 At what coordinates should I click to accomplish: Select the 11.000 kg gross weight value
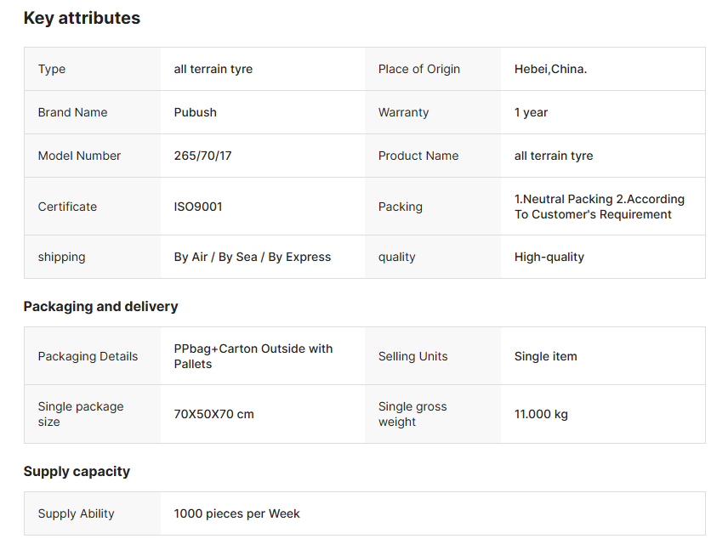[541, 414]
